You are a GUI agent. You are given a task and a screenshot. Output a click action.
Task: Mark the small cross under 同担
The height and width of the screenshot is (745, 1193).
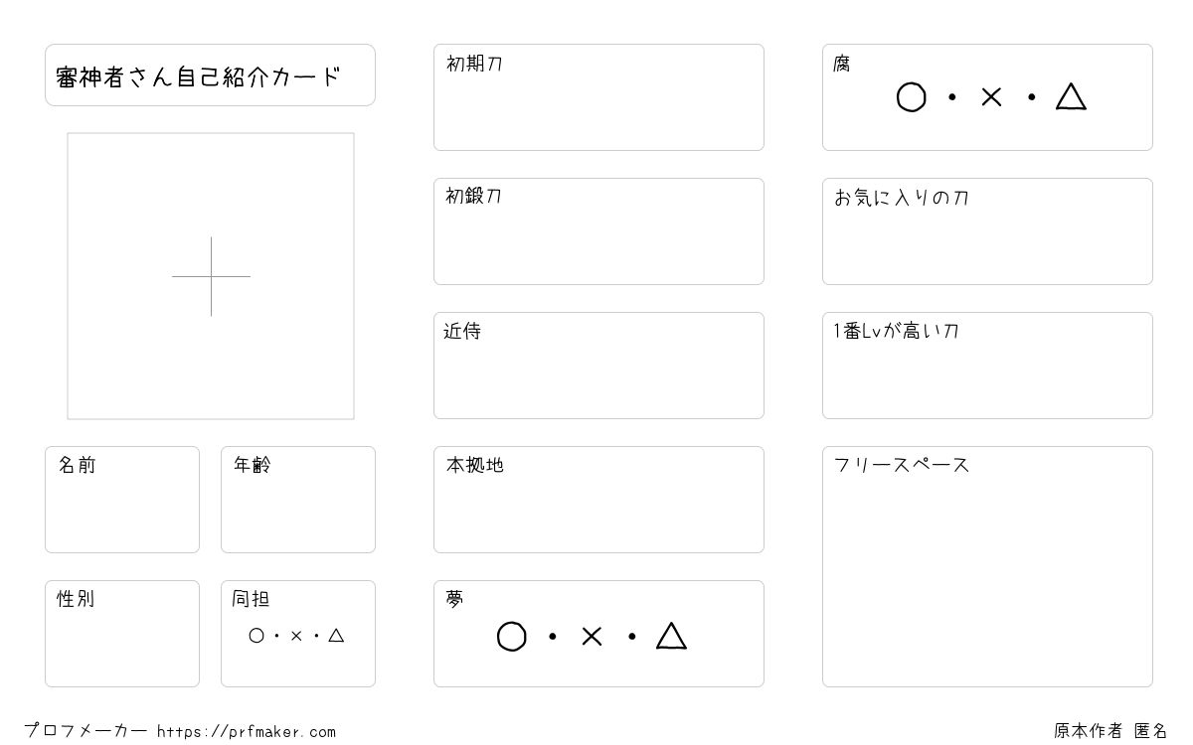pyautogui.click(x=296, y=636)
